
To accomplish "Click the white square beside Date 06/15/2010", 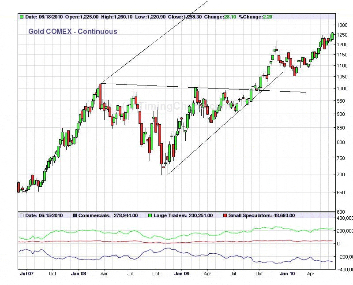I will click(x=21, y=215).
